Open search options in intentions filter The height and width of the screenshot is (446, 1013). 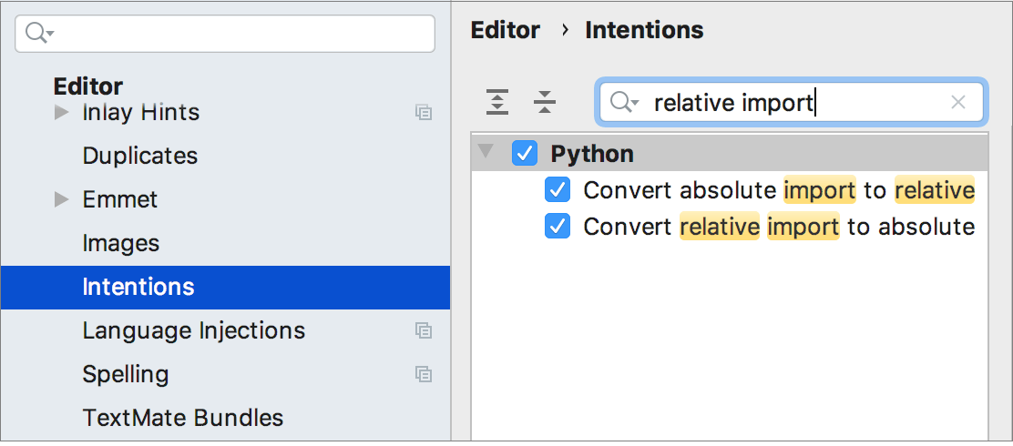pos(625,103)
